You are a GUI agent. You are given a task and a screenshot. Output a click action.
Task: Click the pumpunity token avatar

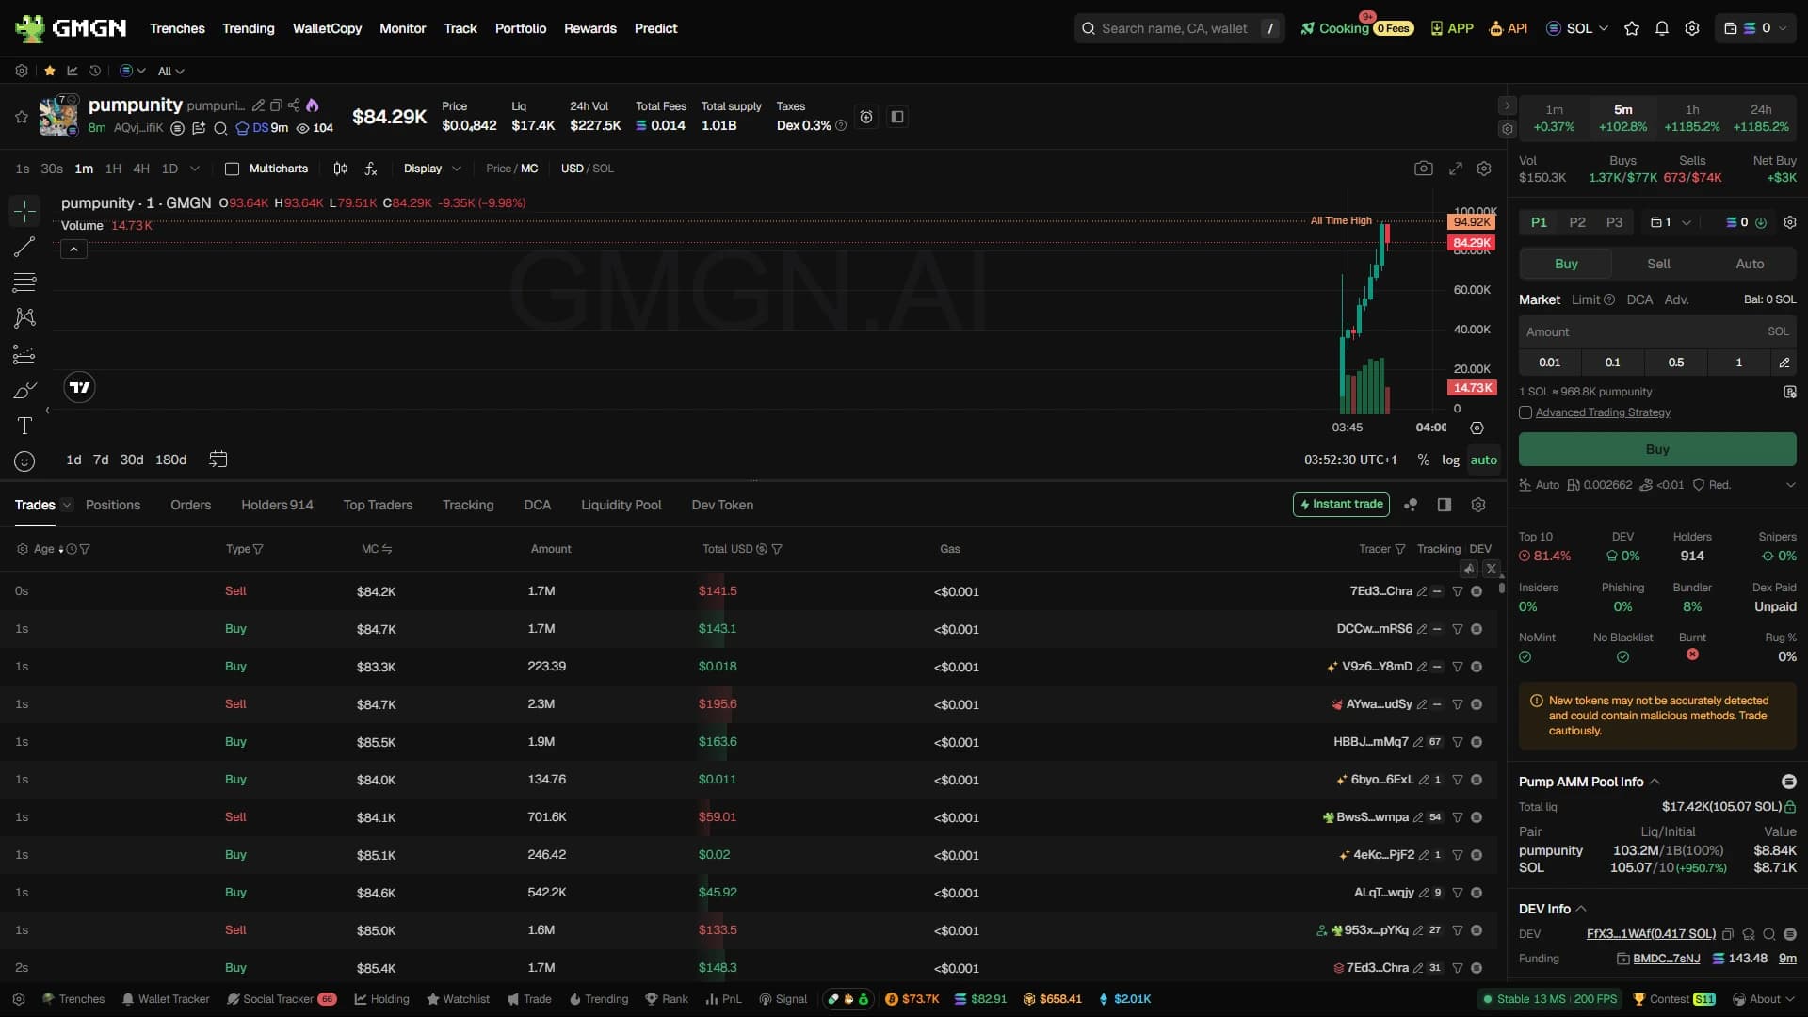point(58,116)
